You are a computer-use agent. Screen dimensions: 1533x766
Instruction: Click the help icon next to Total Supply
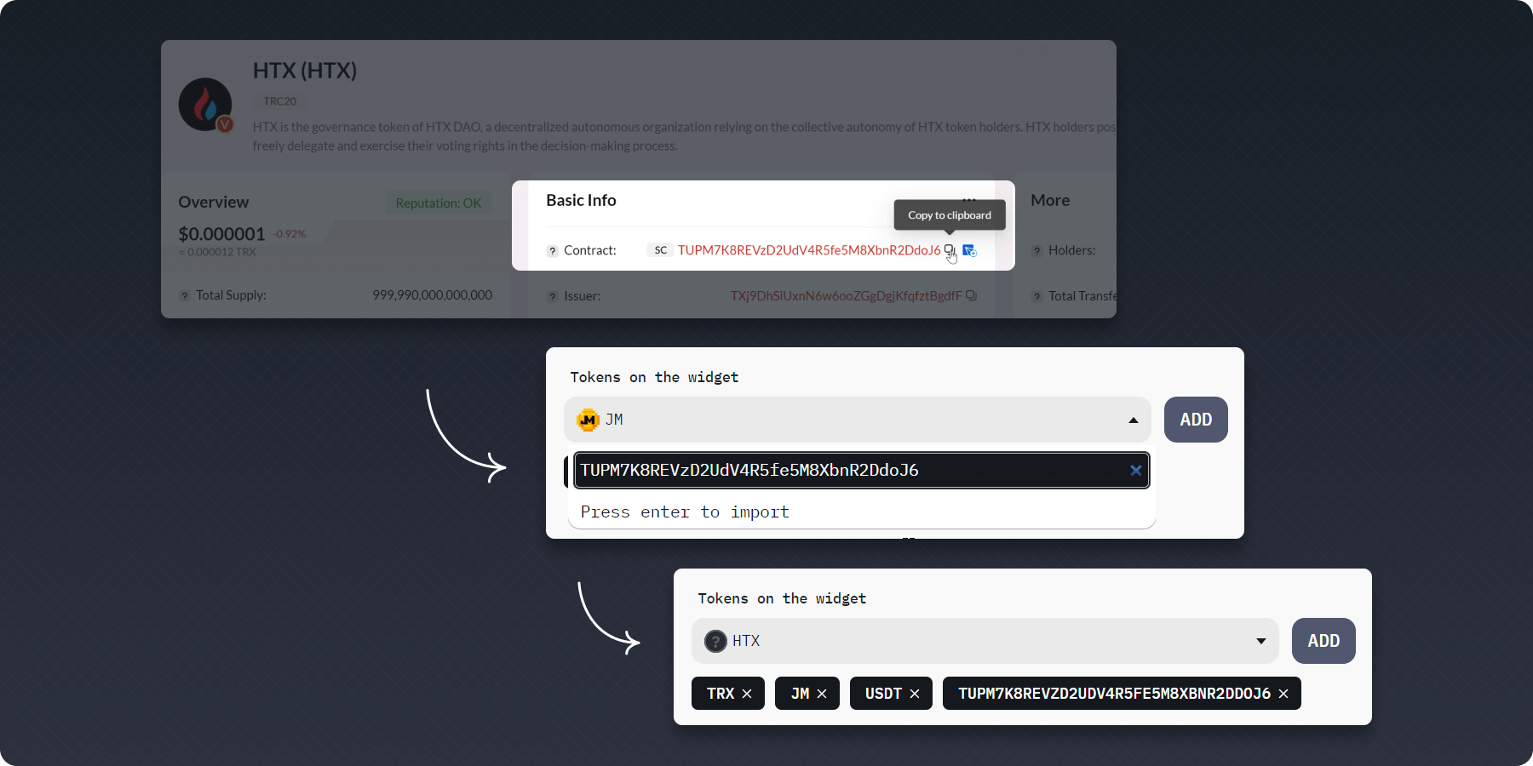(x=184, y=295)
